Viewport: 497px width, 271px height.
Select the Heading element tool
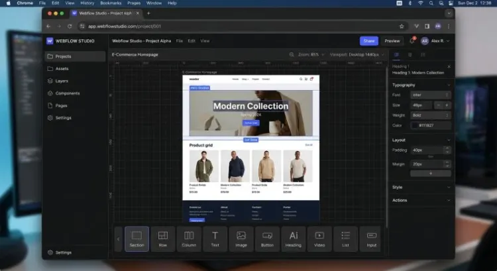[x=294, y=239]
